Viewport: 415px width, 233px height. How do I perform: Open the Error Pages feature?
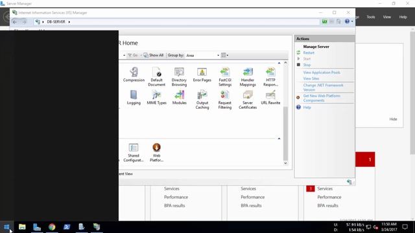(202, 74)
